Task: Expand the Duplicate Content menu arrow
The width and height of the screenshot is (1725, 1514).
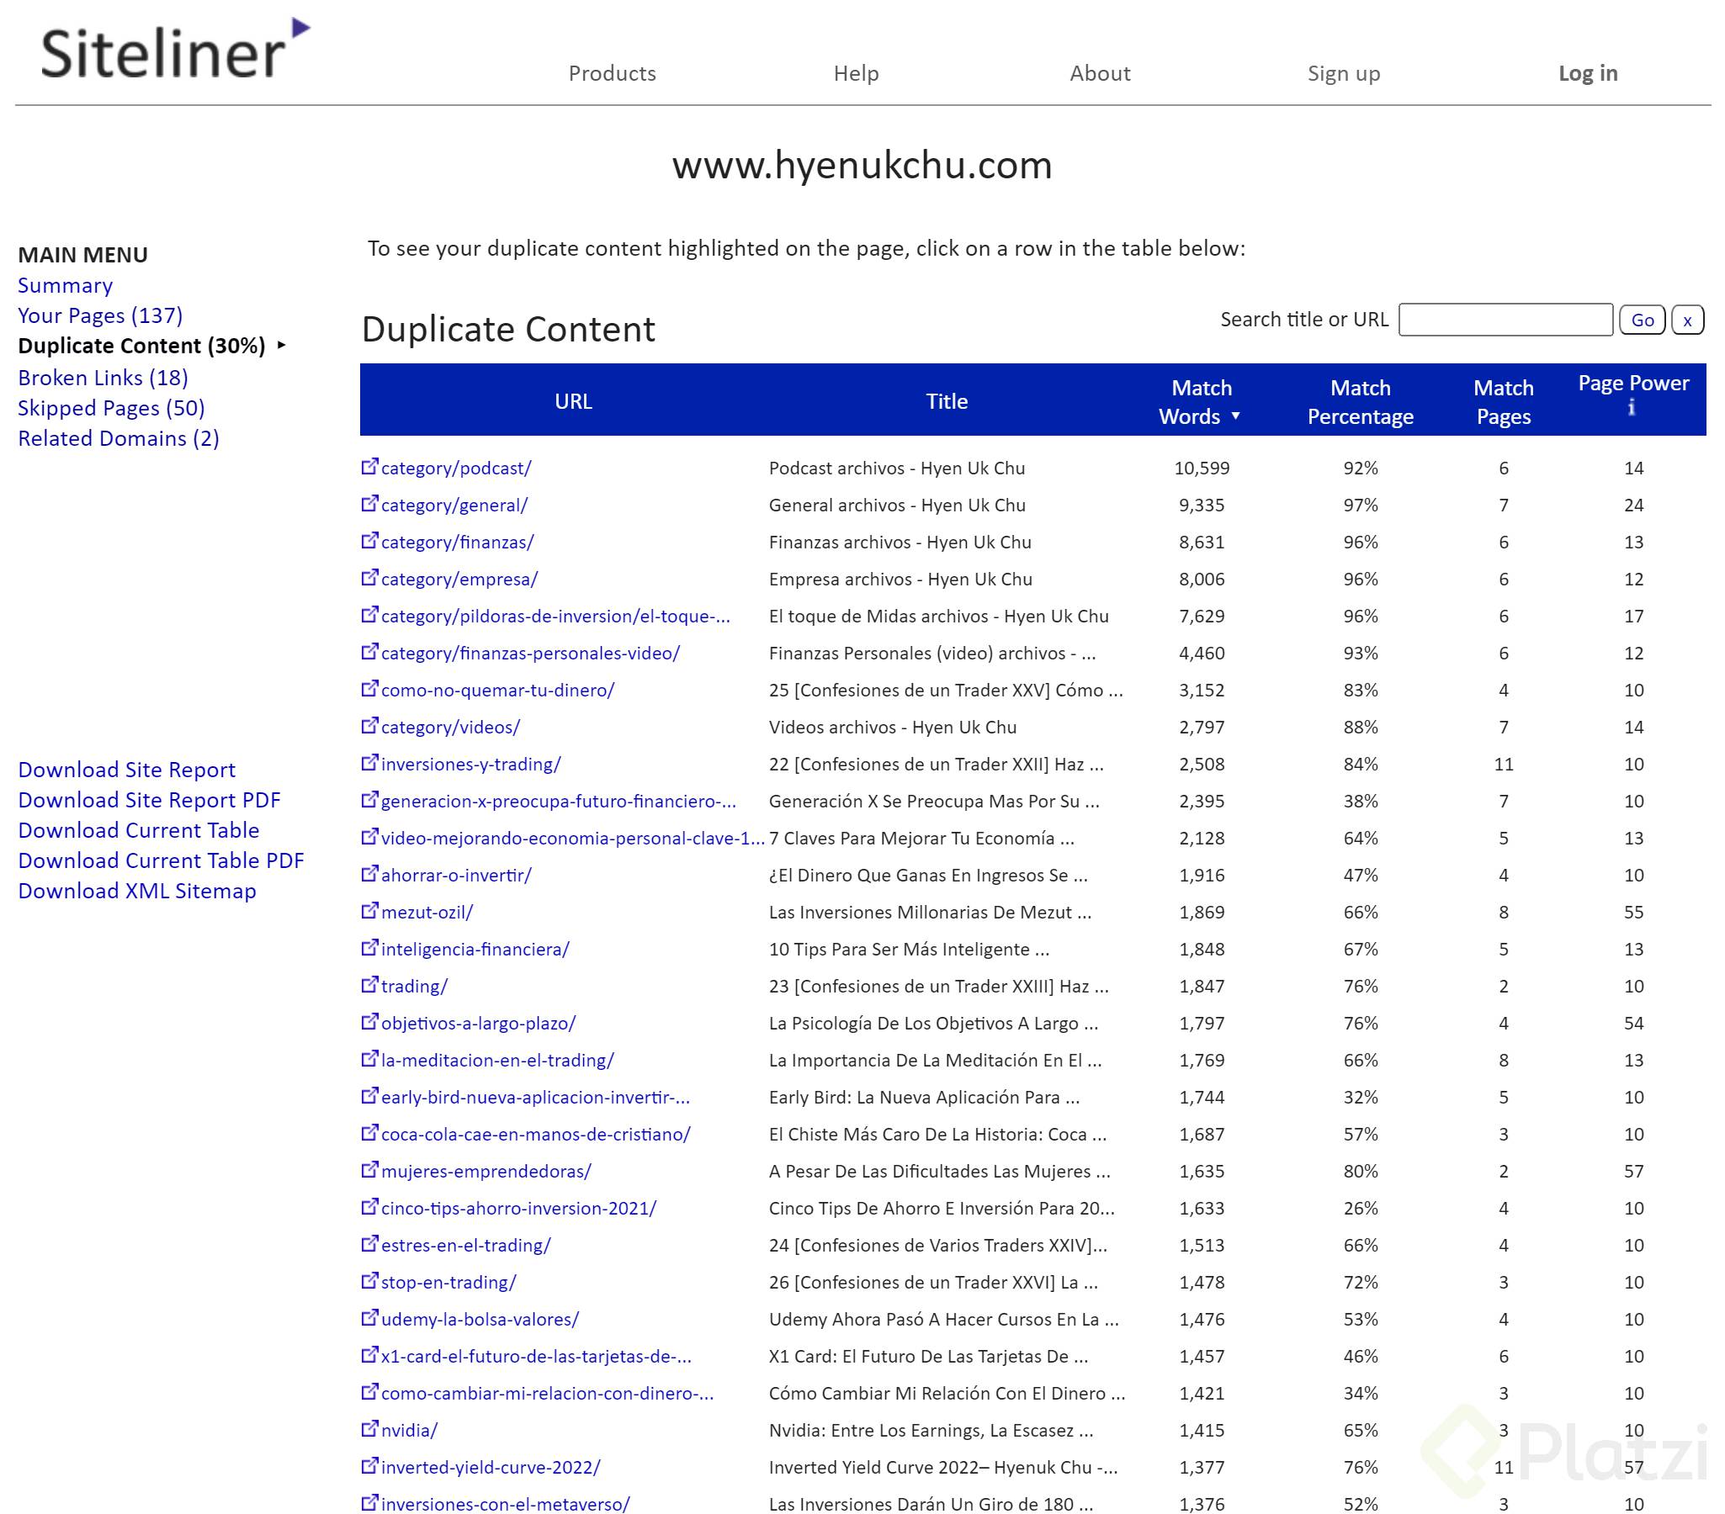Action: tap(281, 345)
